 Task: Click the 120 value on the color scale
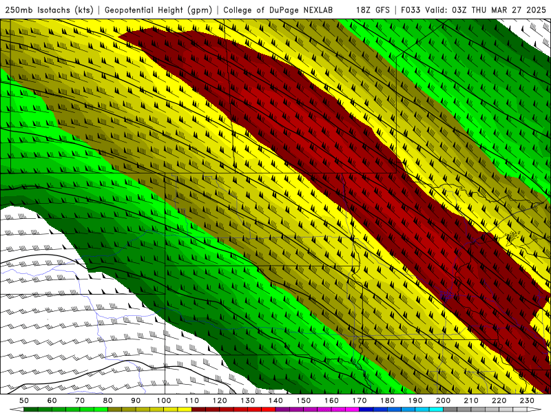220,401
